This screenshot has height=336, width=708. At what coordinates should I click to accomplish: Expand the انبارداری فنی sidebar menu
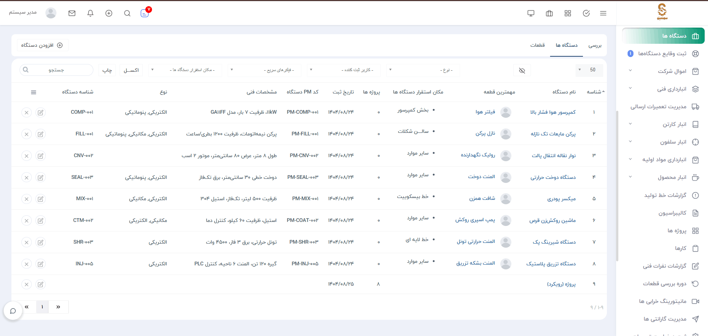(x=663, y=89)
